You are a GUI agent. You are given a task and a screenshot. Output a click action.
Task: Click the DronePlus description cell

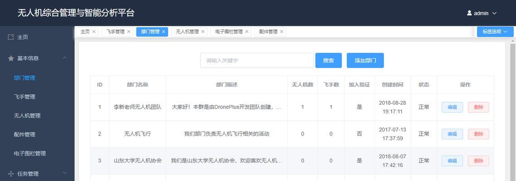tap(227, 107)
